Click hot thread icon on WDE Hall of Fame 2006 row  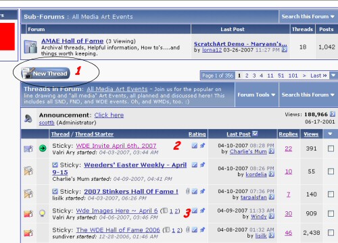pos(28,233)
